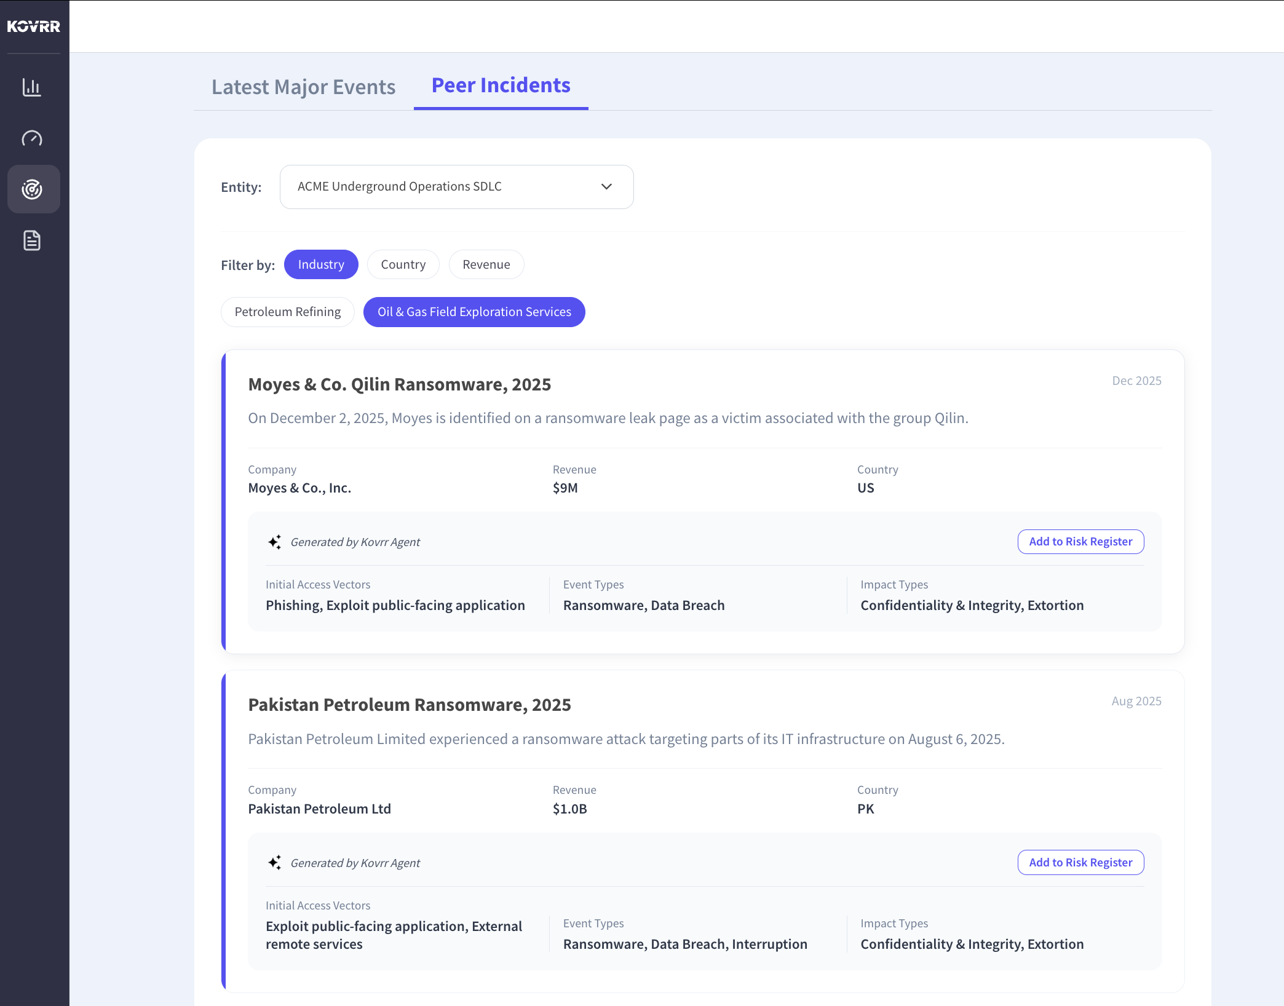This screenshot has width=1284, height=1006.
Task: Click country value US
Action: pyautogui.click(x=866, y=488)
